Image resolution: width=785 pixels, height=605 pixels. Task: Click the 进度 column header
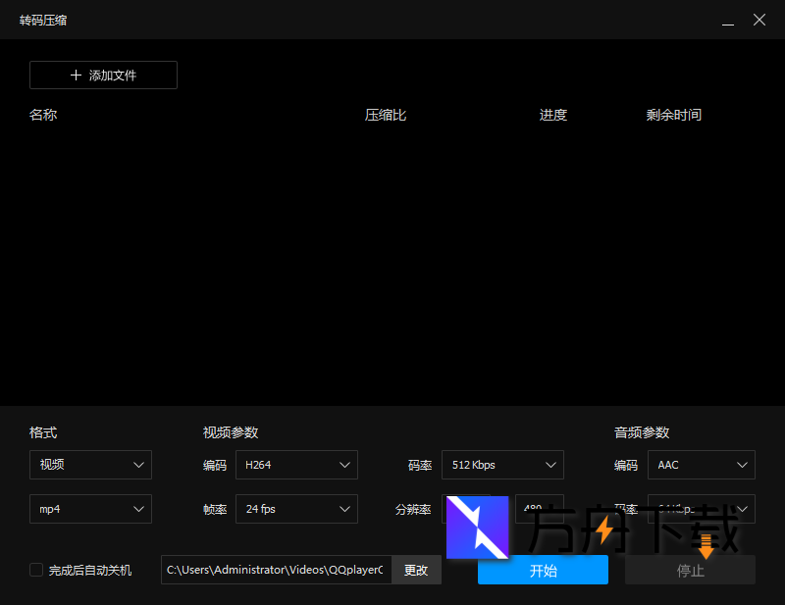pos(553,115)
